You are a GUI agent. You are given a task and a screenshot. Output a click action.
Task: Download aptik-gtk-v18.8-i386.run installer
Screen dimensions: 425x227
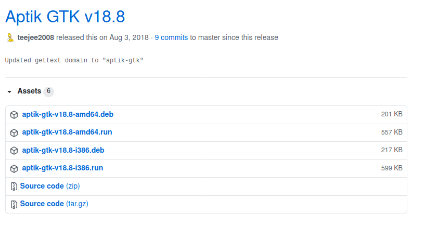62,168
